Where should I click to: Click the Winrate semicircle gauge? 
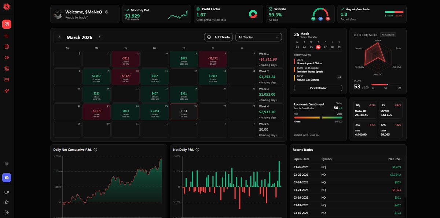coord(321,14)
